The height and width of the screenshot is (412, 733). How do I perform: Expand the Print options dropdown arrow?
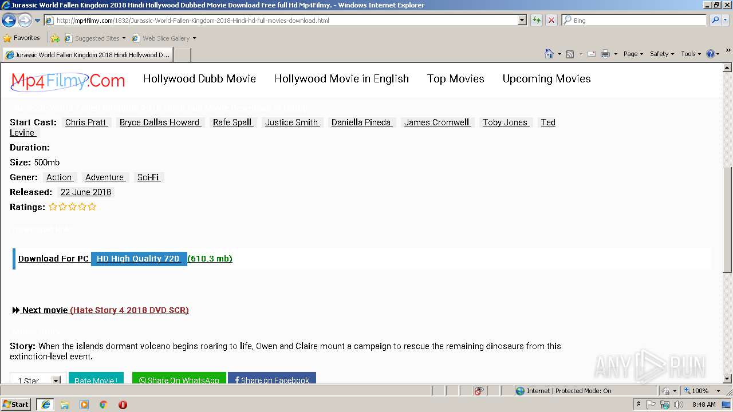coord(616,54)
